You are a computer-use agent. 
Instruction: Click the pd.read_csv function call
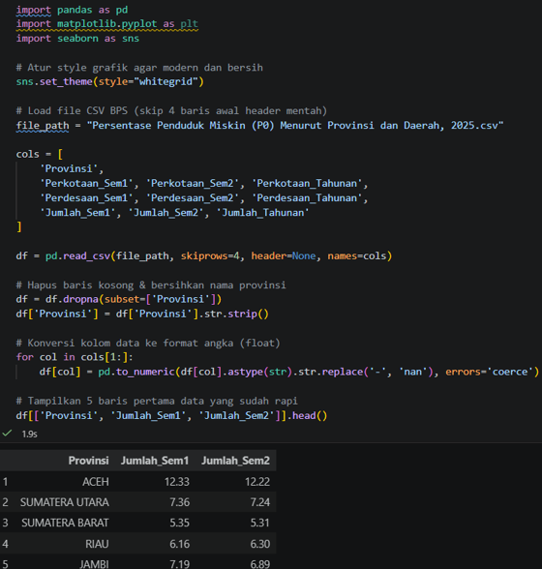219,255
